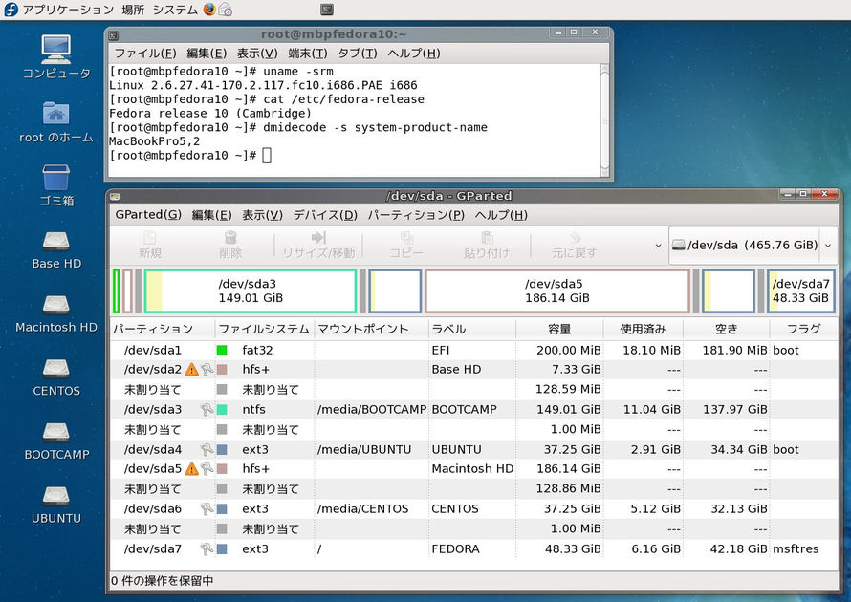Click the hfs+ swatch on /dev/sda2 row
The image size is (851, 602).
[x=222, y=370]
